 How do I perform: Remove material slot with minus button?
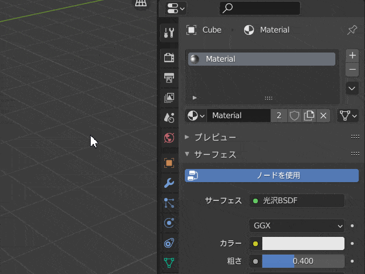click(x=352, y=70)
